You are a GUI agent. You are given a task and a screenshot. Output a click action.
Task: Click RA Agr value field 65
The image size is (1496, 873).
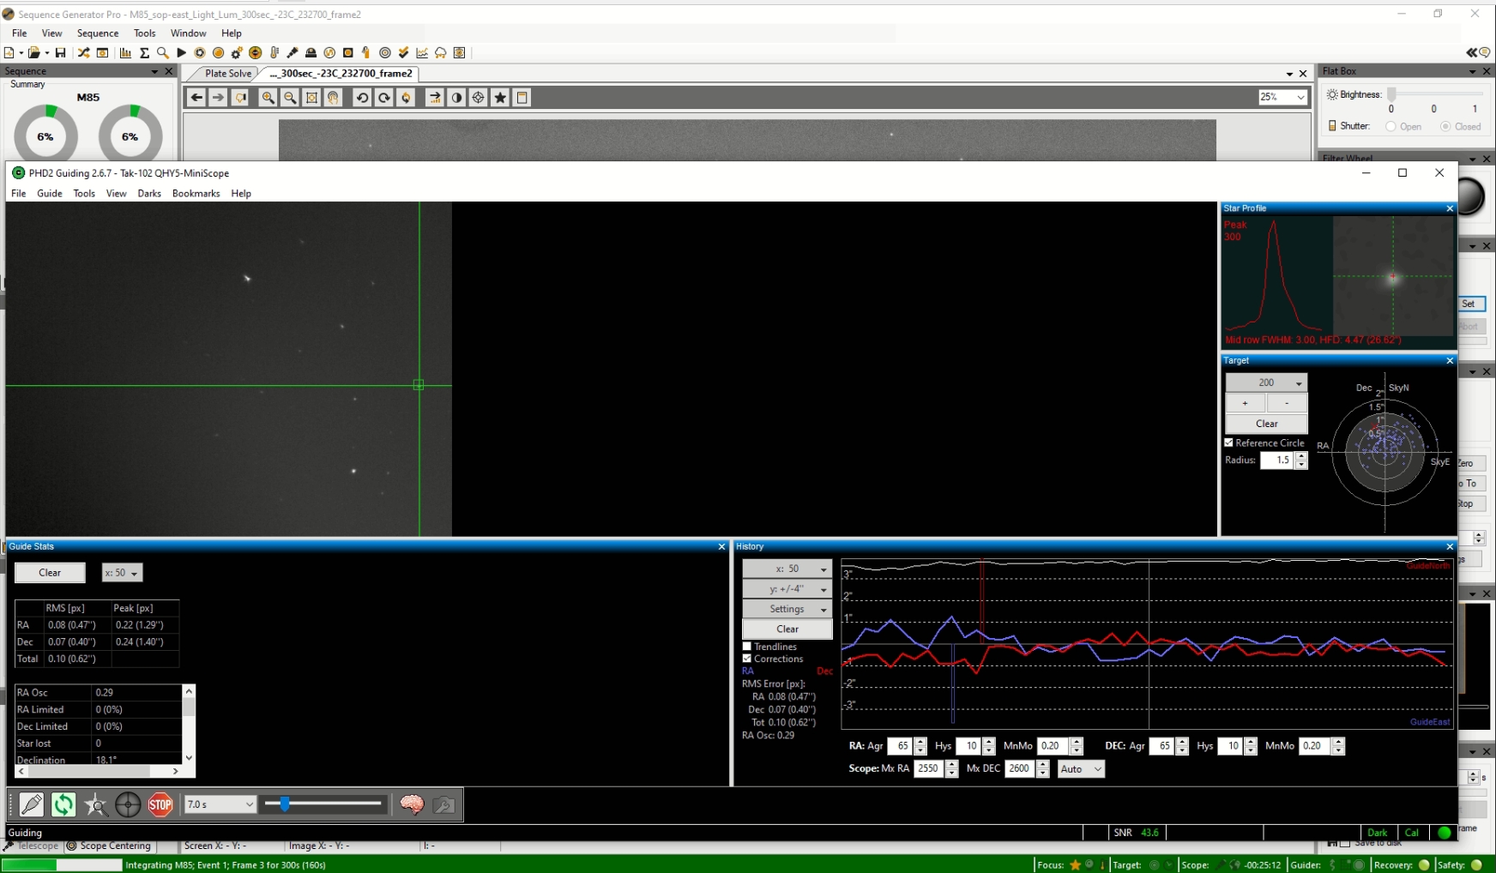pos(901,746)
